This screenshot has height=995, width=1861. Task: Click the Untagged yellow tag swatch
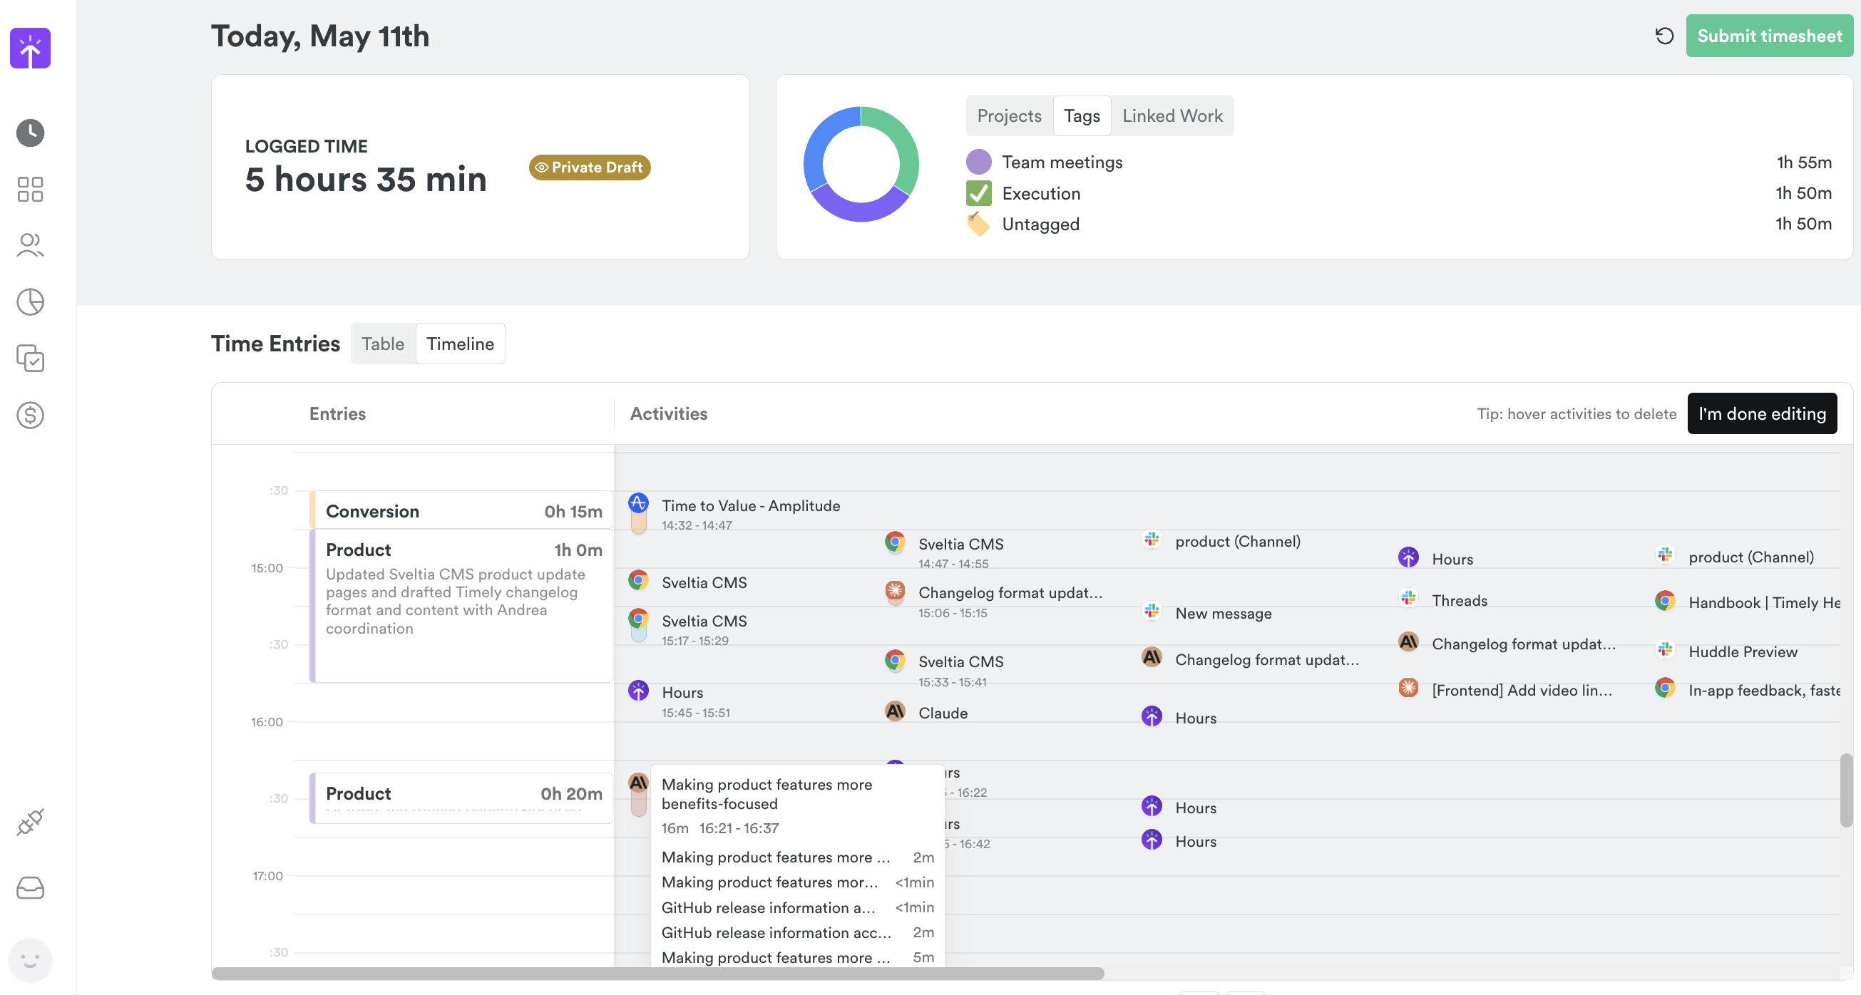978,224
